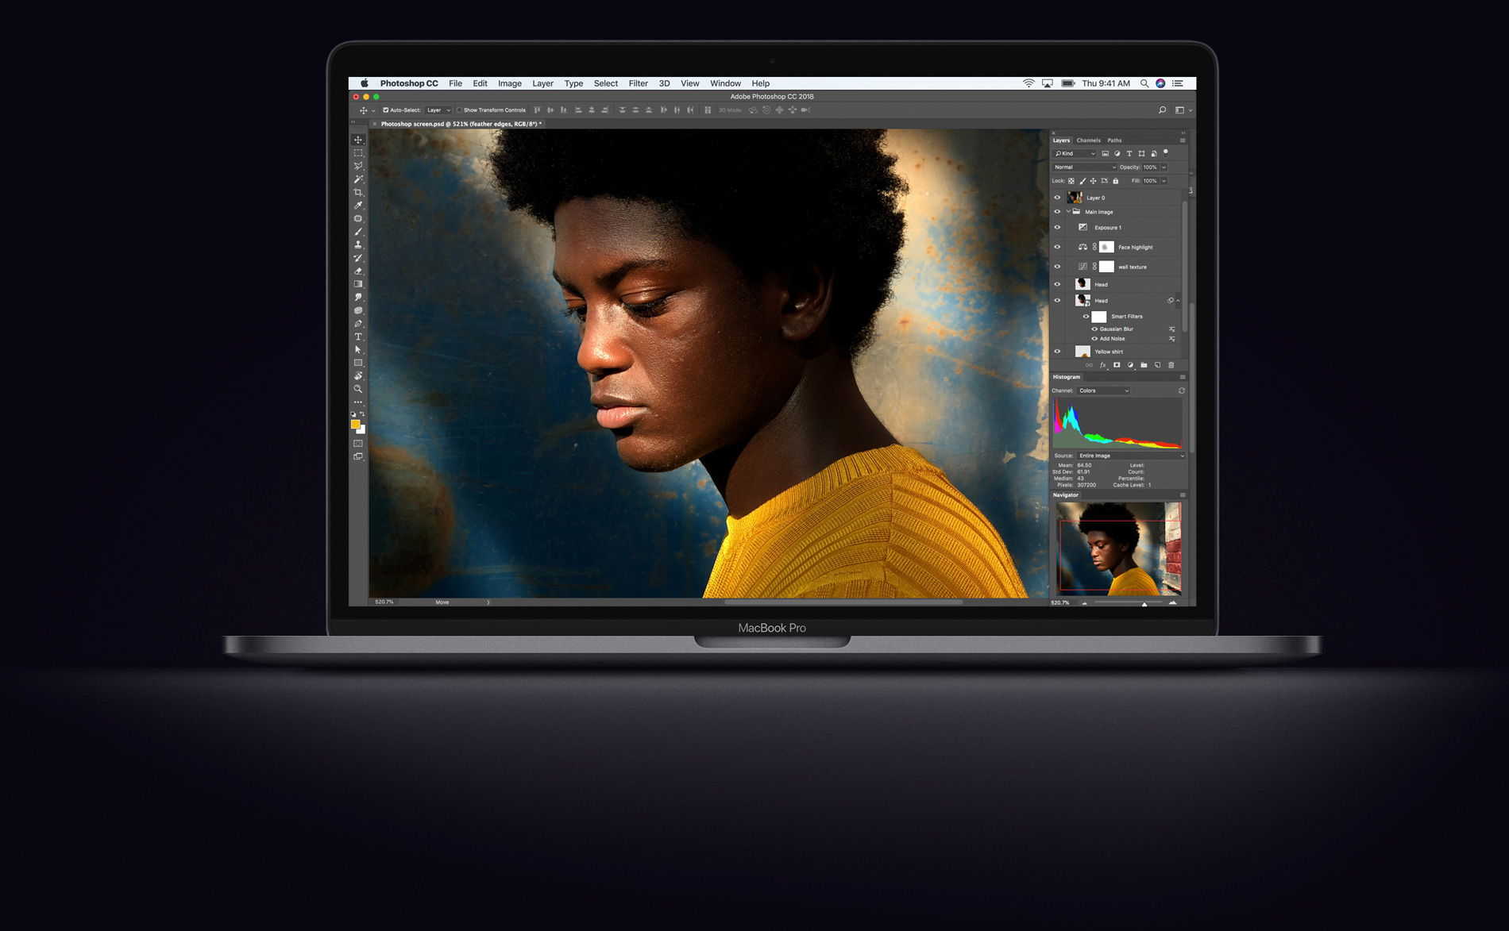Select the Zoom magnifier tool in toolbox
Screen dimensions: 1509x931
click(358, 389)
